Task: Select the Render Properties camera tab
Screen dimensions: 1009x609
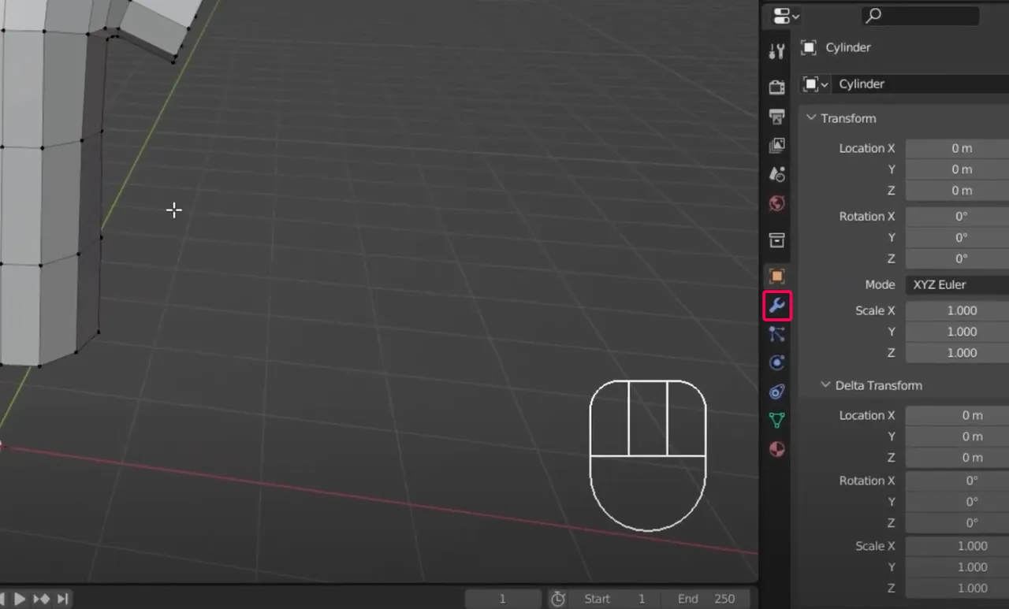Action: click(776, 87)
